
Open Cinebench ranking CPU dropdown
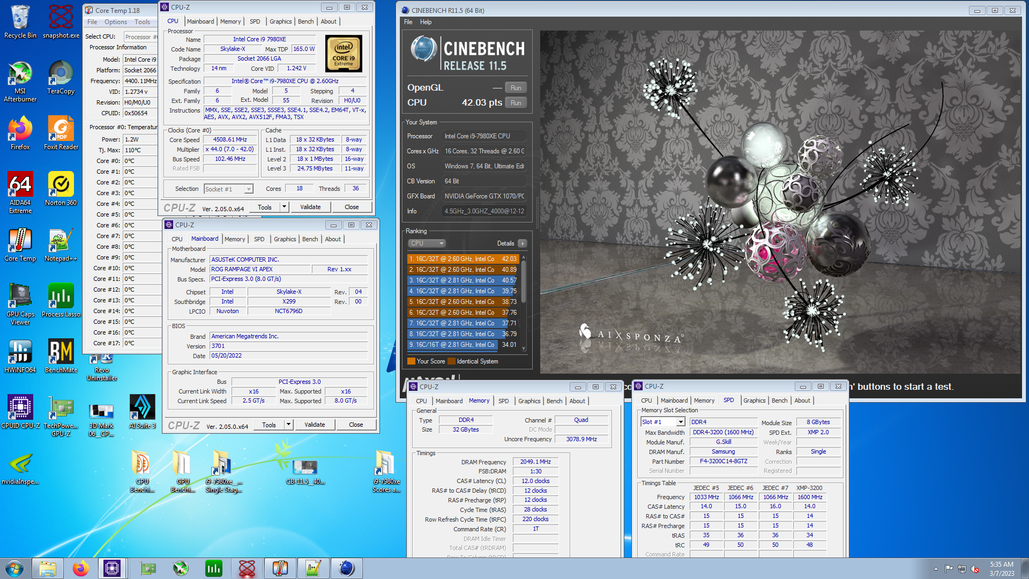pyautogui.click(x=427, y=243)
